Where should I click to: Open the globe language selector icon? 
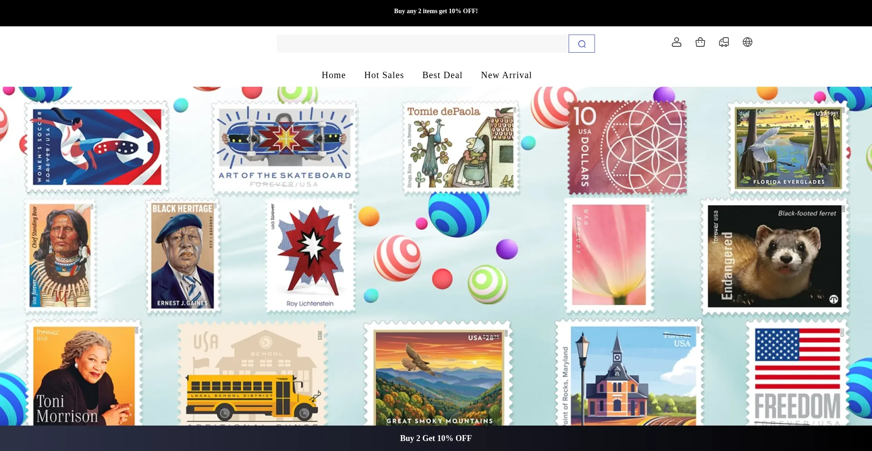click(x=748, y=42)
